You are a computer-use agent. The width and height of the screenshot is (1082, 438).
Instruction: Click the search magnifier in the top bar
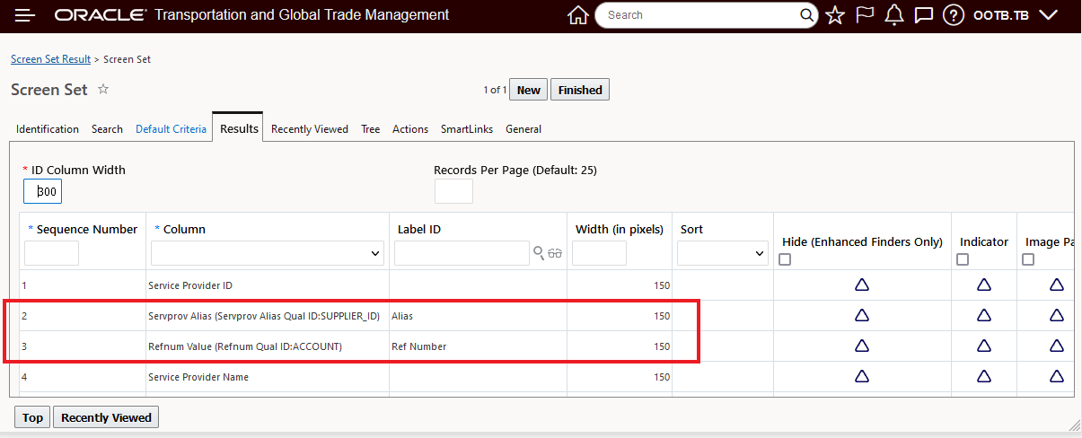tap(807, 15)
